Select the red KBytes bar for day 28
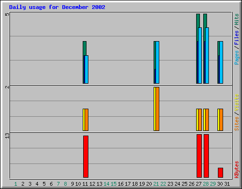Viewport: 242px width, 189px height. click(206, 156)
